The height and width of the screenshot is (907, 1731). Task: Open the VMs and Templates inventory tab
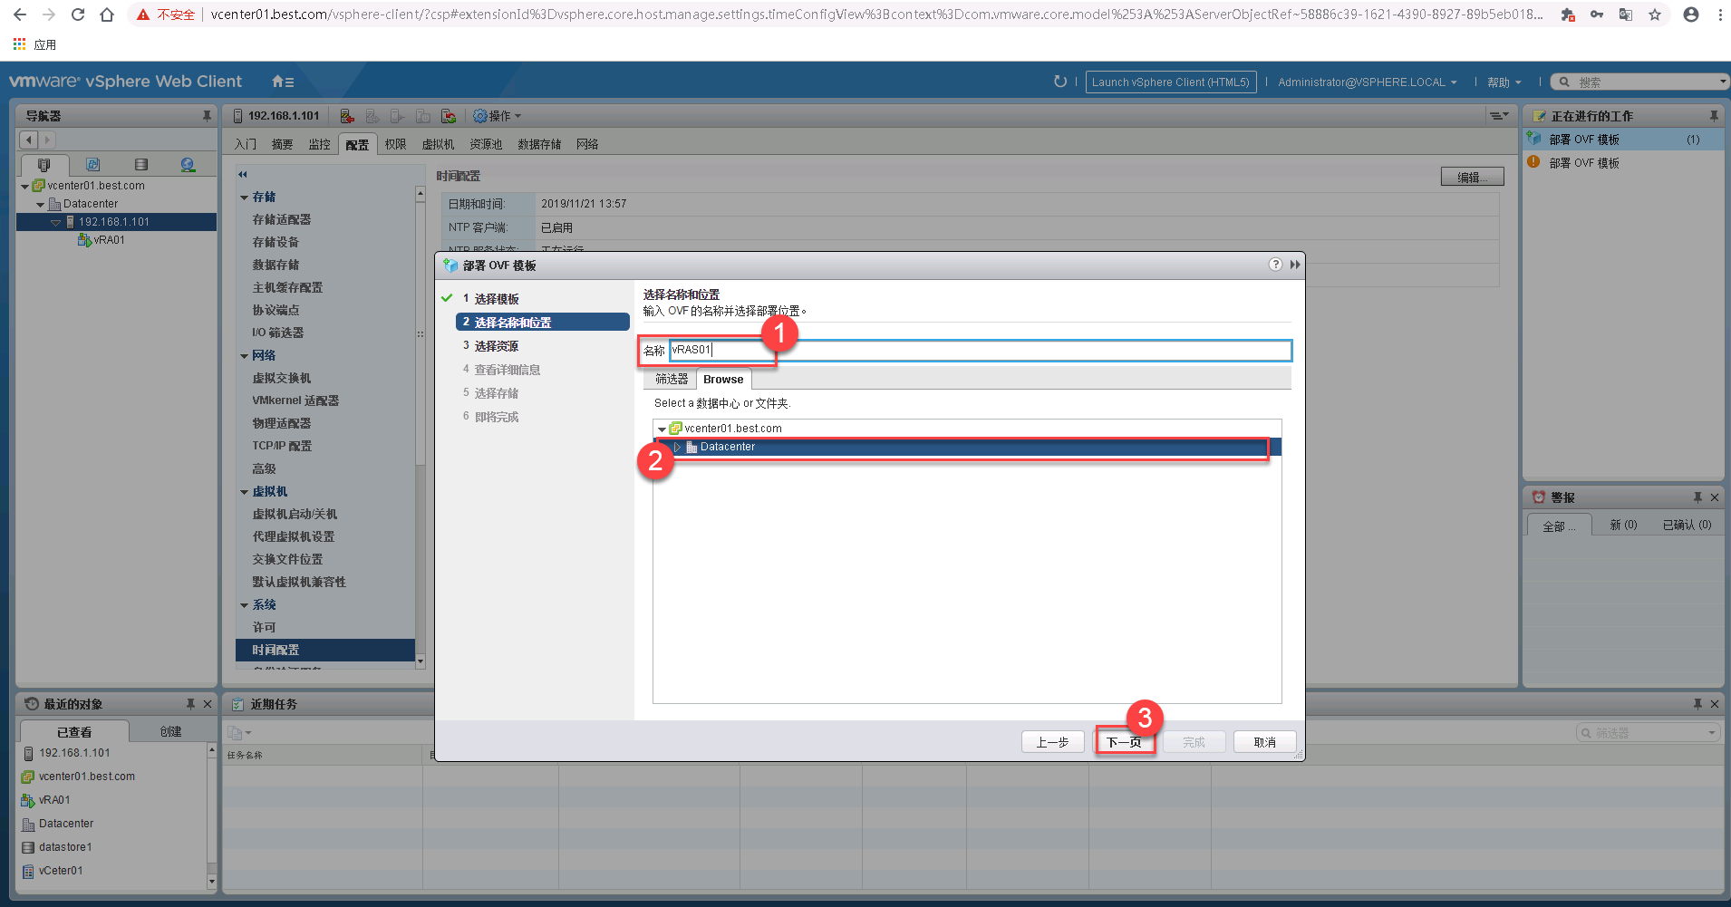[92, 164]
